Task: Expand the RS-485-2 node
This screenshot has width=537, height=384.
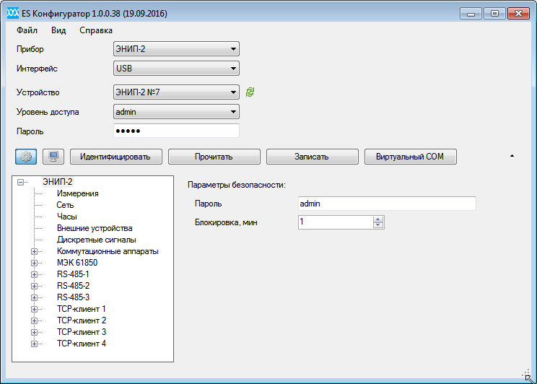Action: click(x=34, y=286)
